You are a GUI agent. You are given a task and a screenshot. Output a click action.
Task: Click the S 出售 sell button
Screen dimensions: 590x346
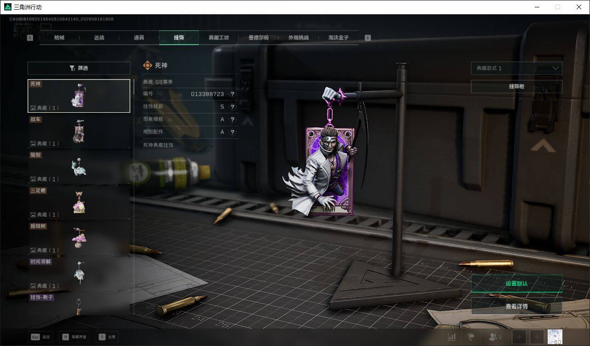[x=107, y=337]
